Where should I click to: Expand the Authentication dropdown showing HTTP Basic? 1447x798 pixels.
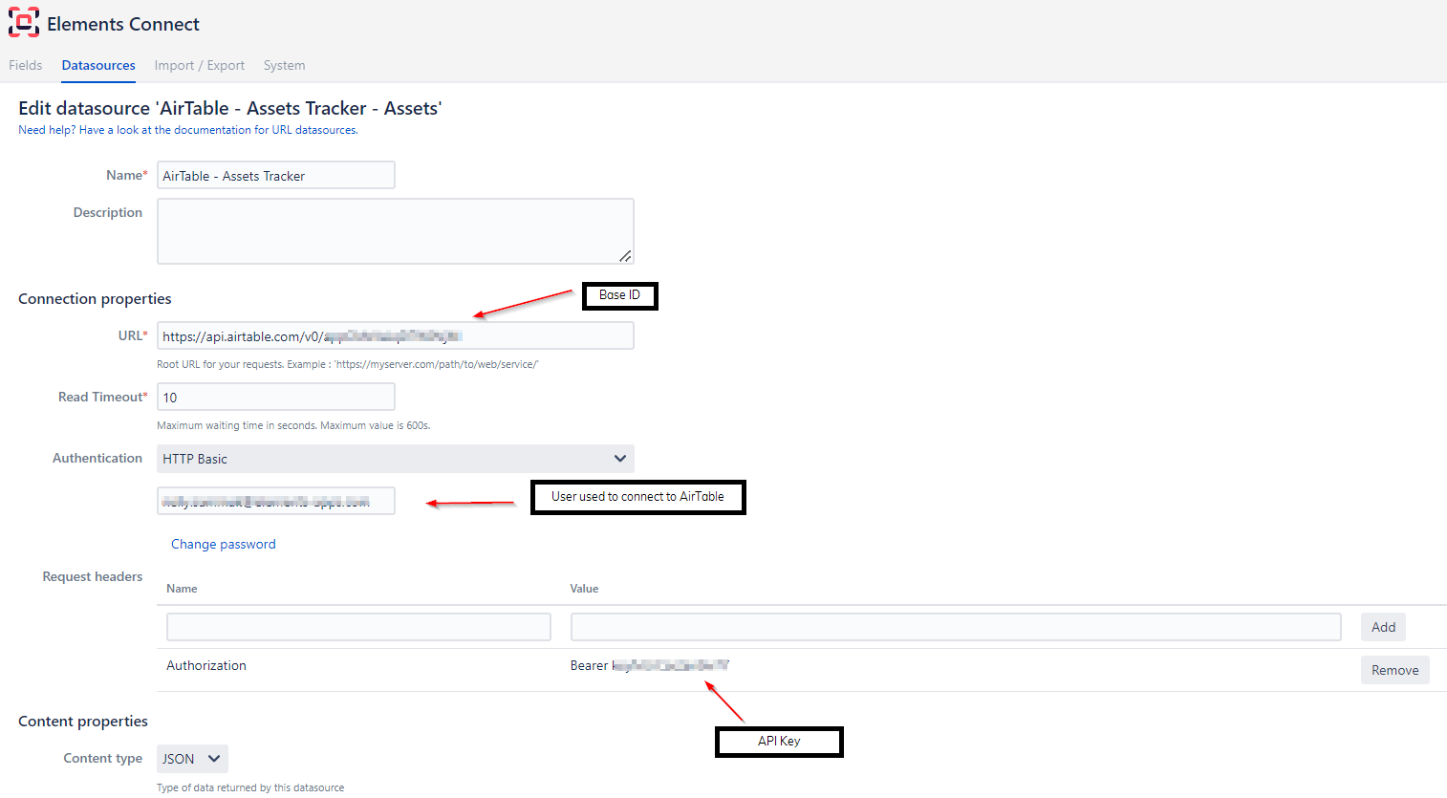[x=395, y=459]
